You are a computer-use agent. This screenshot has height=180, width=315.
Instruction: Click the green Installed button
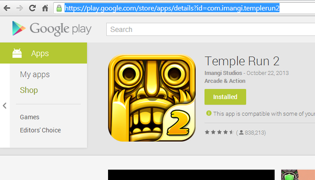(x=225, y=97)
